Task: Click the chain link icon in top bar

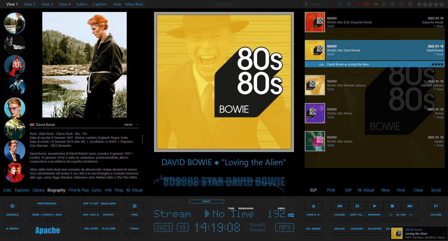Action: 340,4
